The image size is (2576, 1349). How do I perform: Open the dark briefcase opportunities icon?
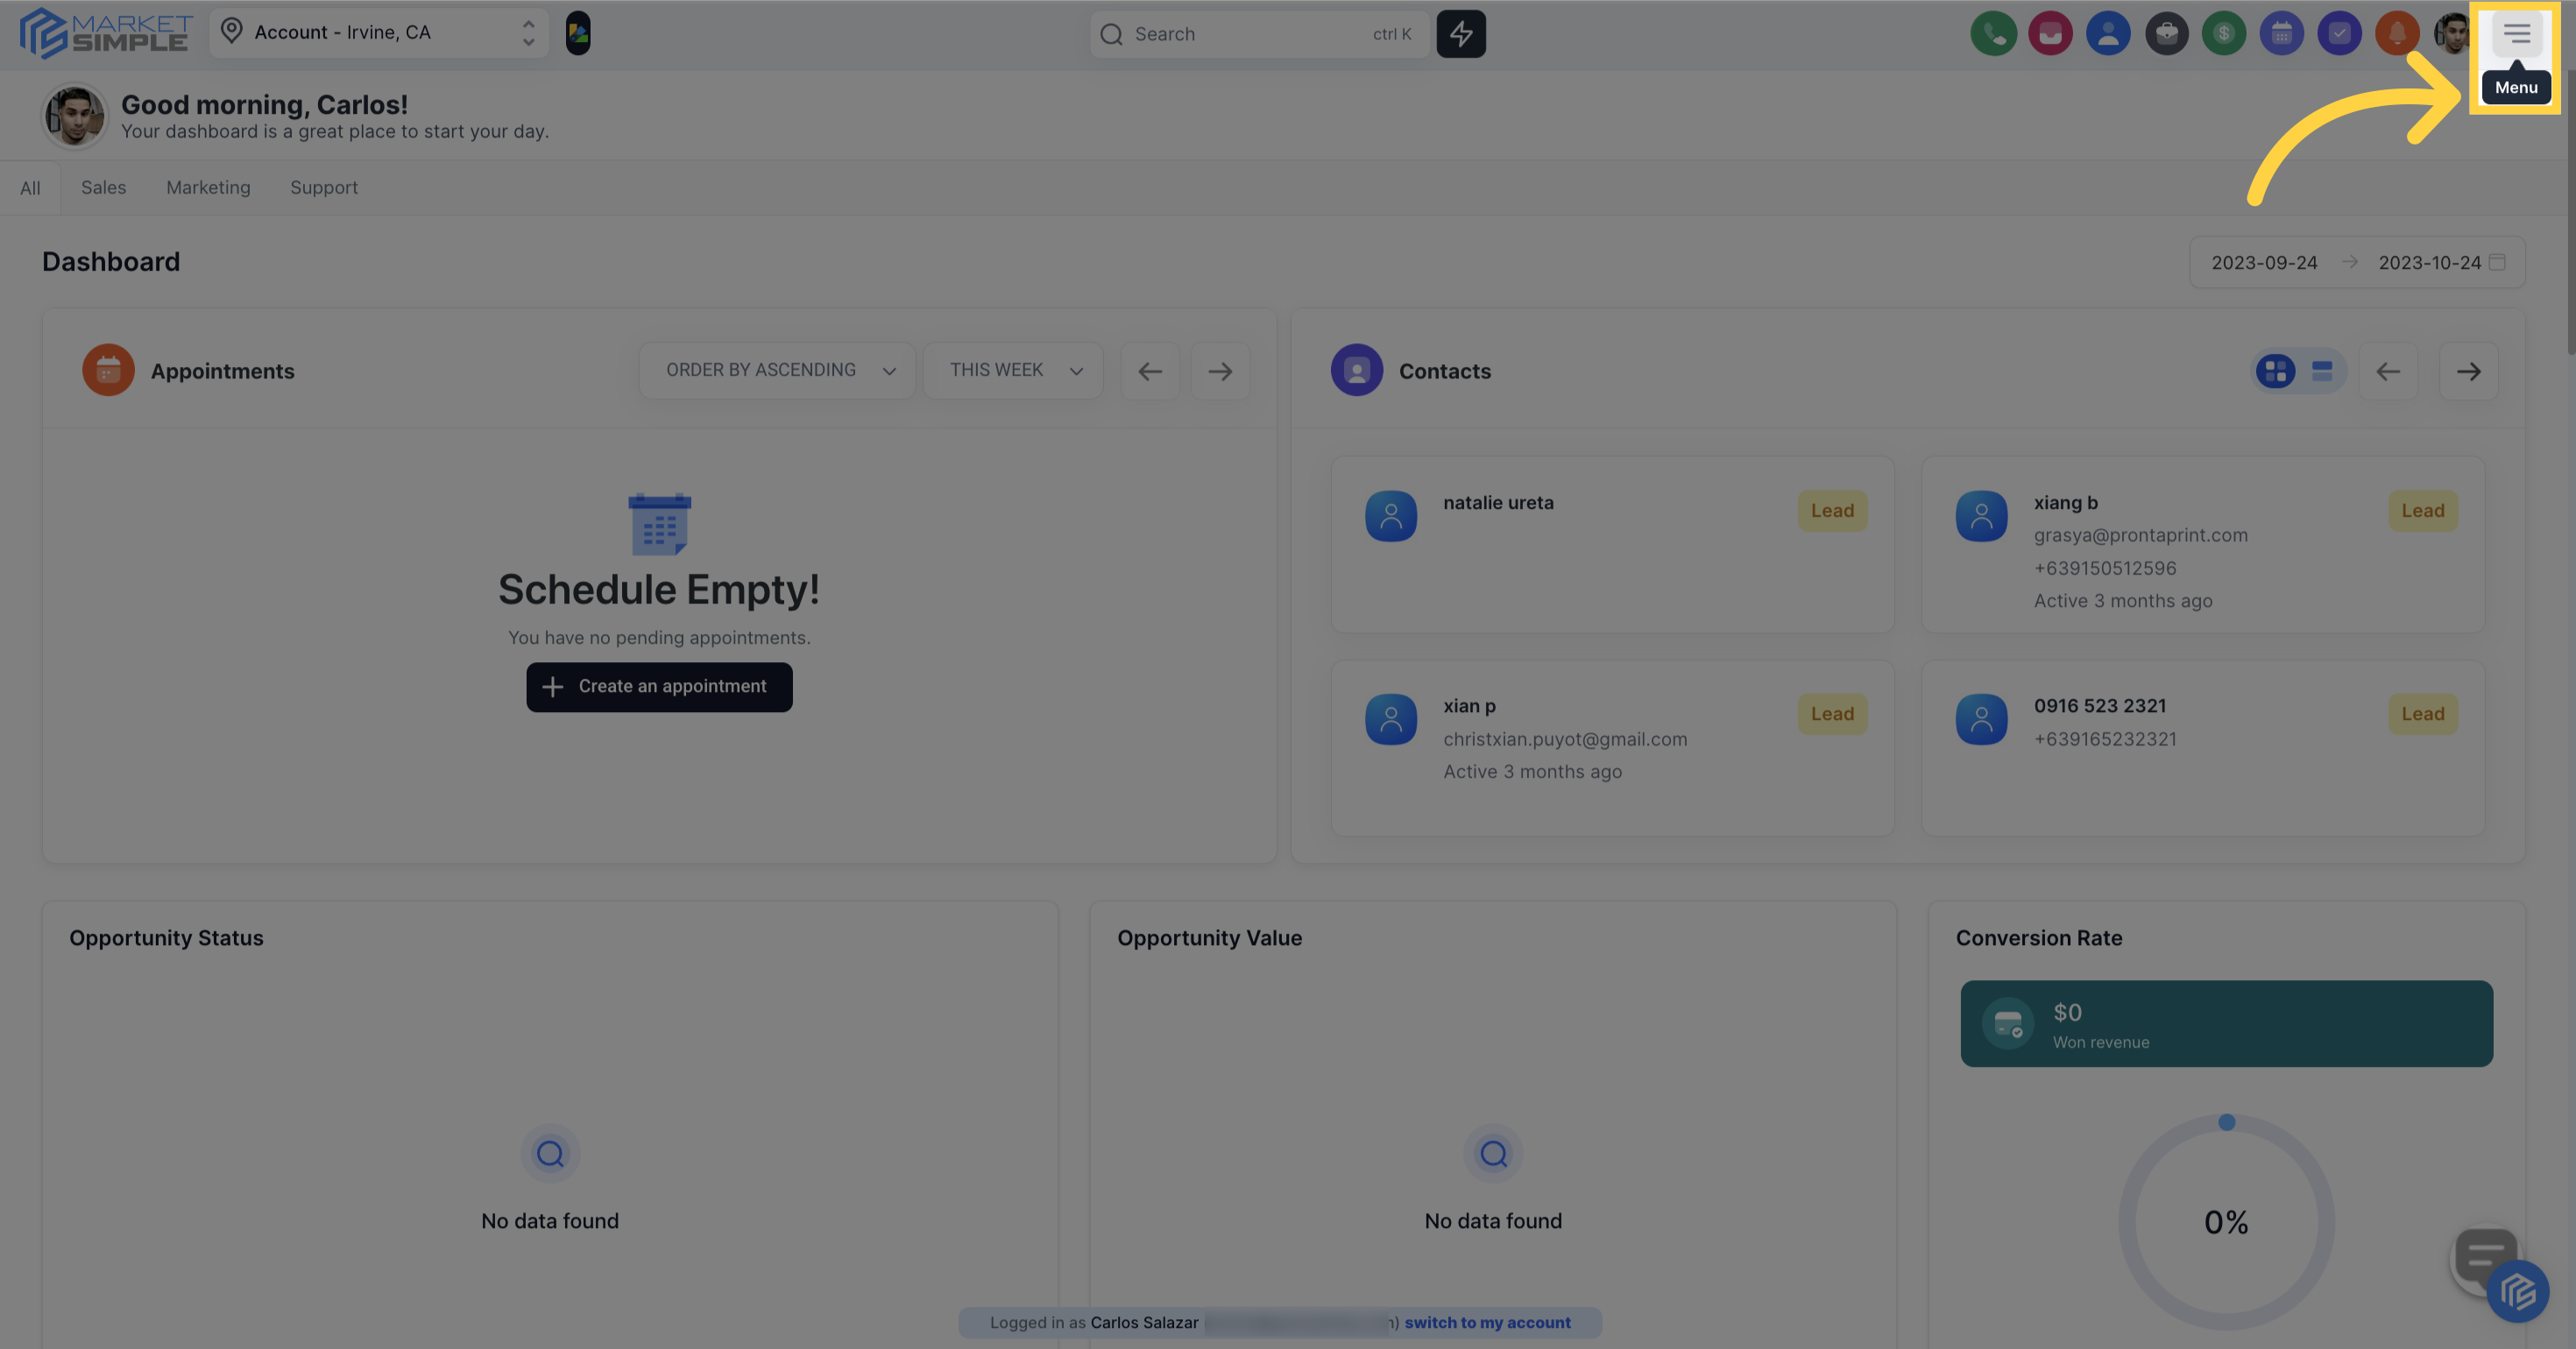(2166, 34)
